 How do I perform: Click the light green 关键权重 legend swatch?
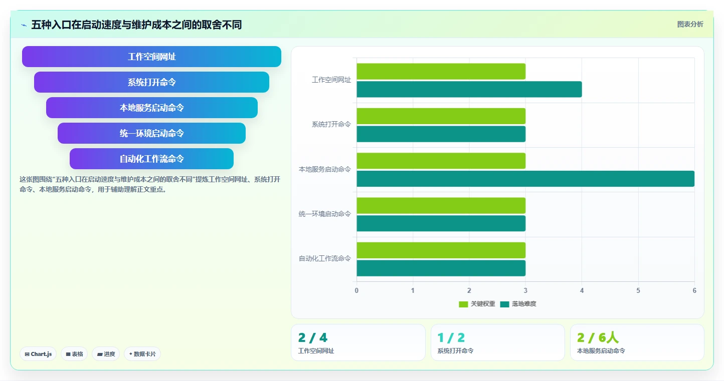point(464,304)
